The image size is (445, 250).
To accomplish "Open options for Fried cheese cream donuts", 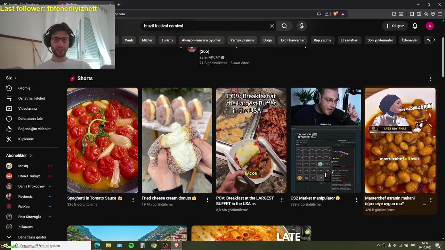I will (x=207, y=200).
